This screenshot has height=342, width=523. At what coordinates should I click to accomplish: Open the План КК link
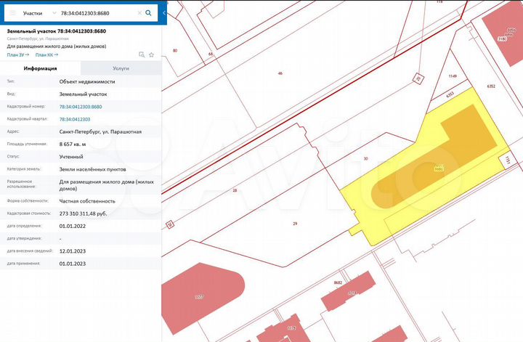(46, 54)
